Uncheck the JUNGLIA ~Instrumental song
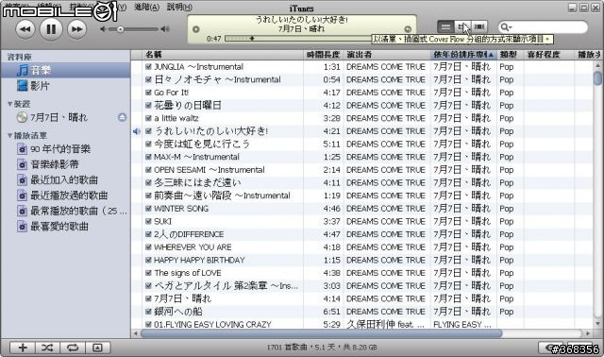This screenshot has width=604, height=357. pyautogui.click(x=148, y=67)
